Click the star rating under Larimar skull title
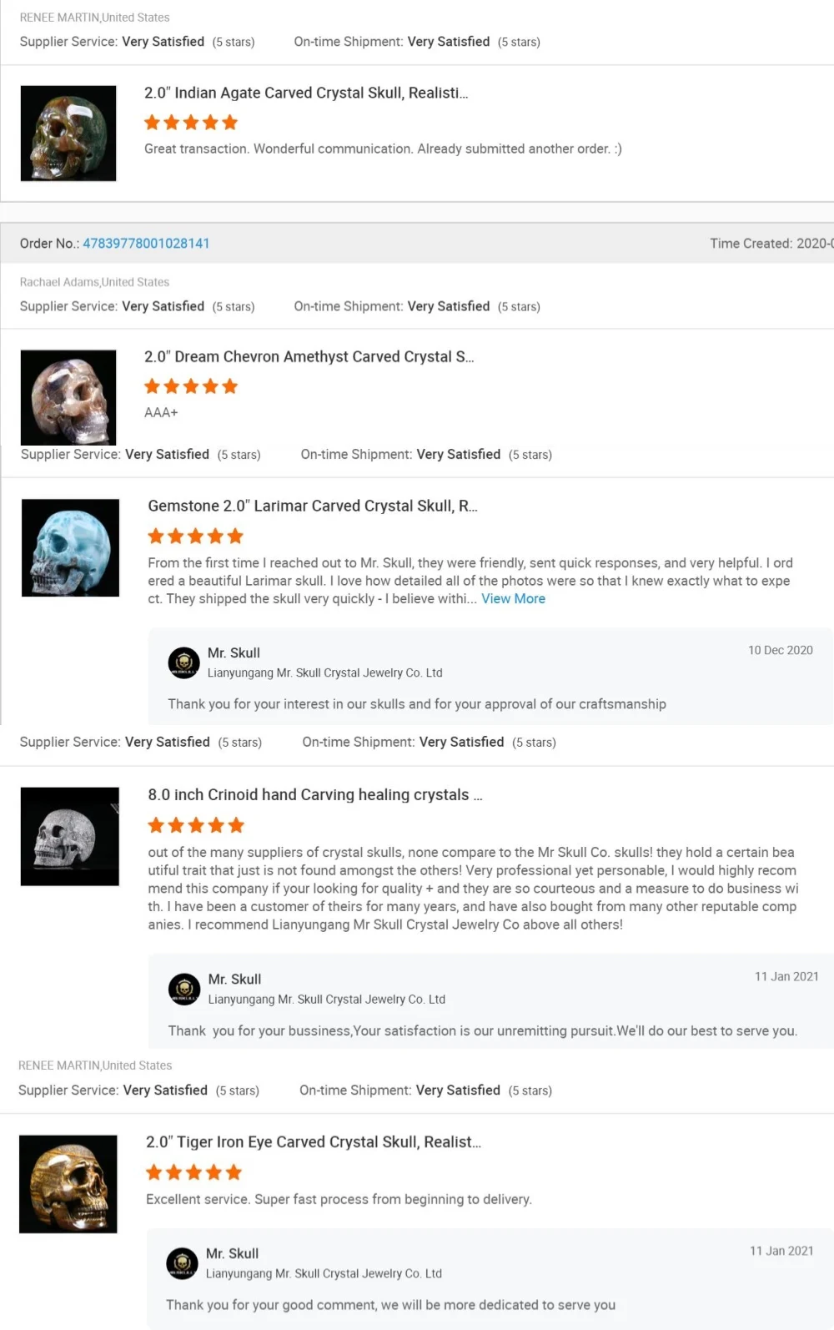Viewport: 834px width, 1330px height. [x=195, y=536]
